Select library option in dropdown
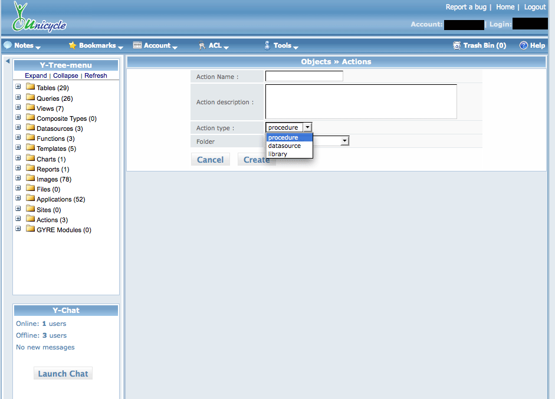The height and width of the screenshot is (399, 555). (x=278, y=154)
